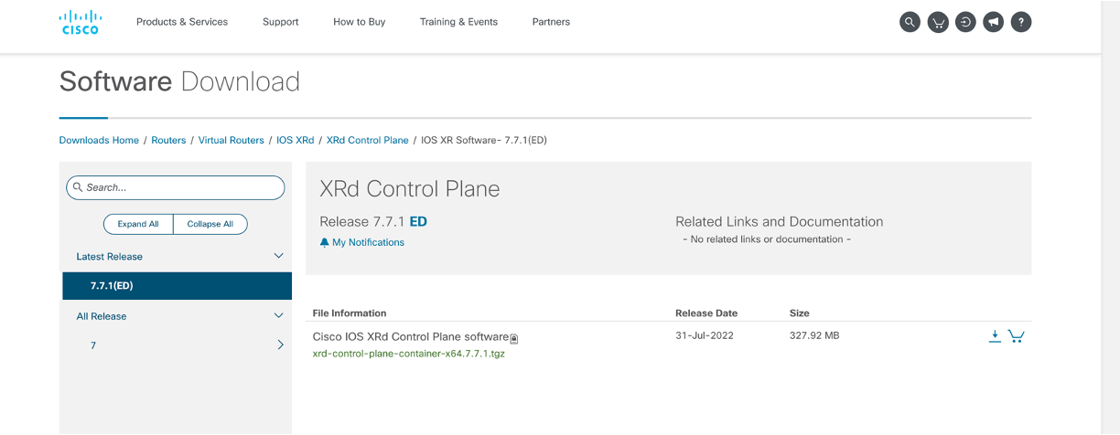Click the file info icon beside software name
The image size is (1120, 435).
(514, 339)
